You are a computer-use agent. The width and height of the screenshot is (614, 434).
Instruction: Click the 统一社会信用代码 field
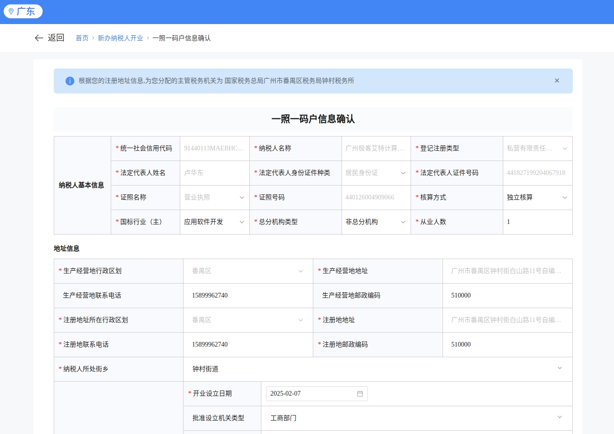tap(215, 149)
